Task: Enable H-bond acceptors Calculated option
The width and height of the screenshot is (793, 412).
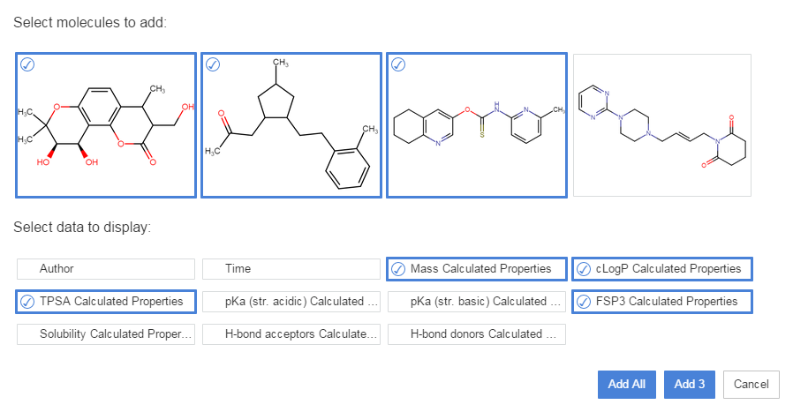Action: coord(291,334)
